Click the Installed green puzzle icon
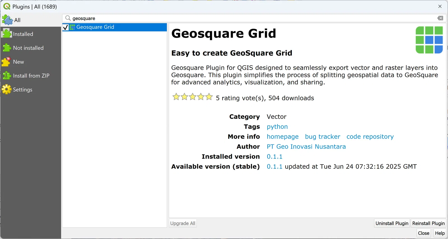The height and width of the screenshot is (239, 448). click(x=7, y=34)
